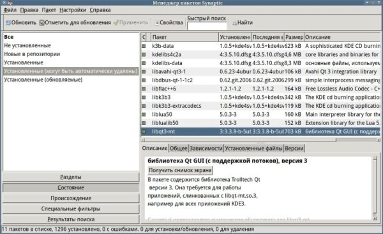This screenshot has height=234, width=383.
Task: Open the Пакет menu
Action: click(49, 10)
